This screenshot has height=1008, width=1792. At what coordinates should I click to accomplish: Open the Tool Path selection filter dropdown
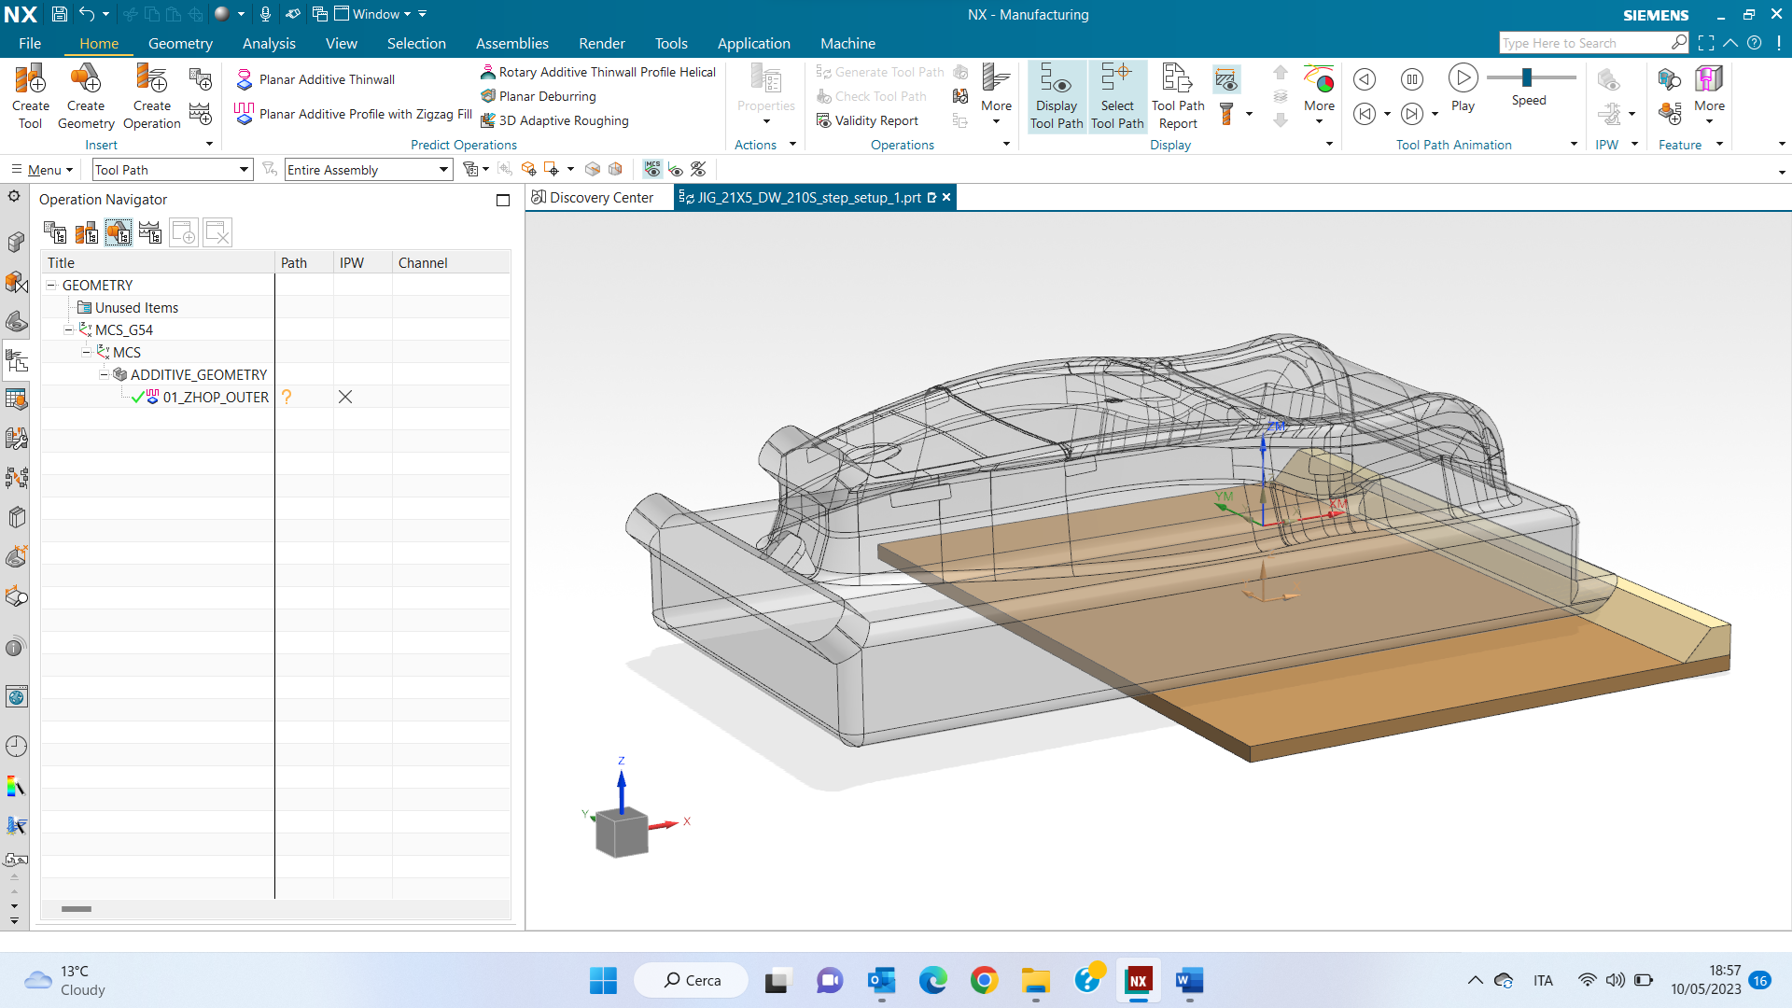244,170
